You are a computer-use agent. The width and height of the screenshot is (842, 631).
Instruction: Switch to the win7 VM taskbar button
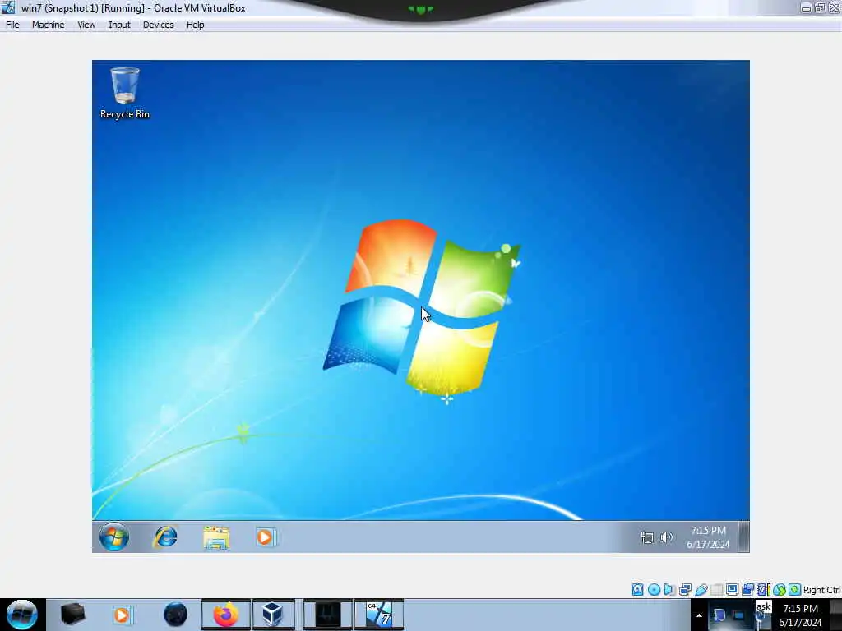[379, 615]
